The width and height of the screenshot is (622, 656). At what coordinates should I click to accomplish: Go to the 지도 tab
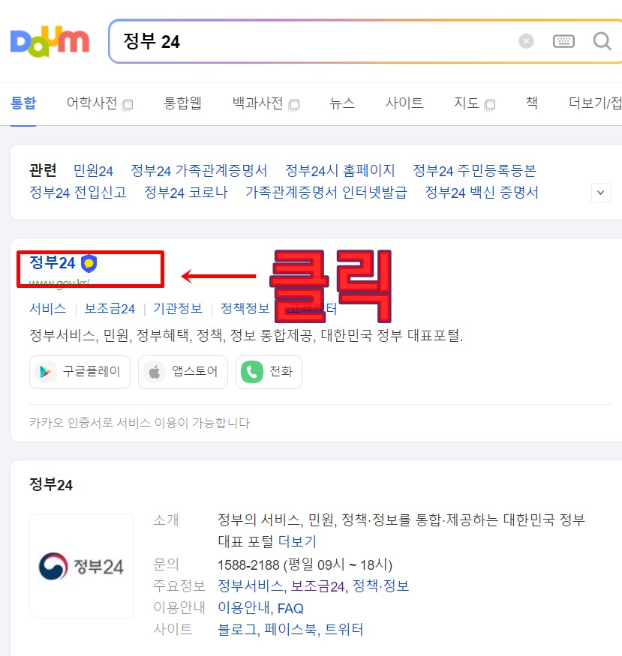(x=466, y=103)
